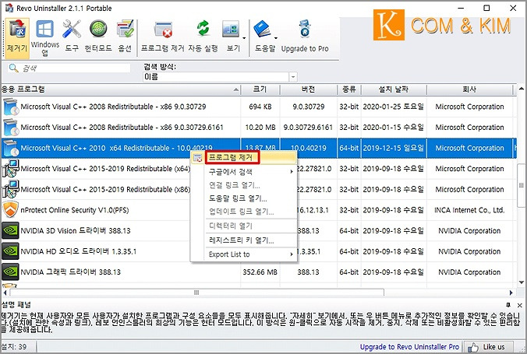Click icon of Visual C++ 2010 x64 row
Viewport: 527px width, 354px height.
pos(10,148)
